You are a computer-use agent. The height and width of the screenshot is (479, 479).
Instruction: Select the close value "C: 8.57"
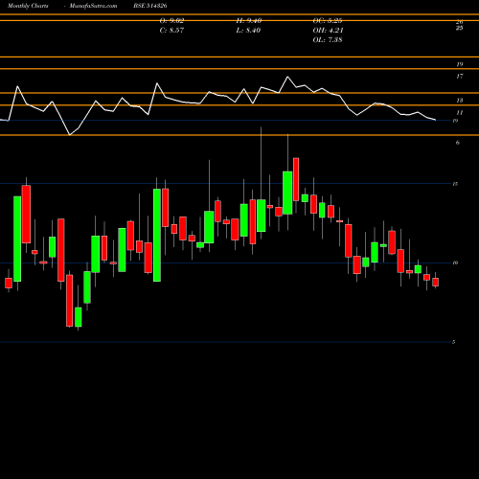[x=171, y=31]
